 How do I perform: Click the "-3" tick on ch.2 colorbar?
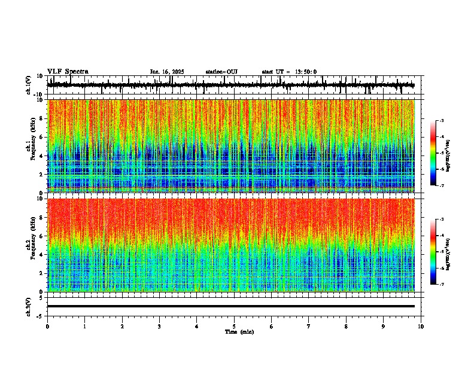[x=441, y=219]
